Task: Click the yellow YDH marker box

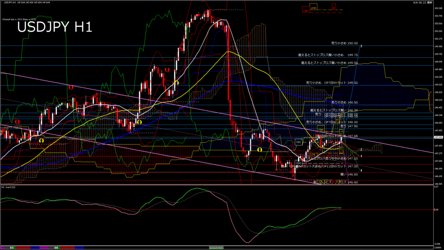Action: [320, 130]
